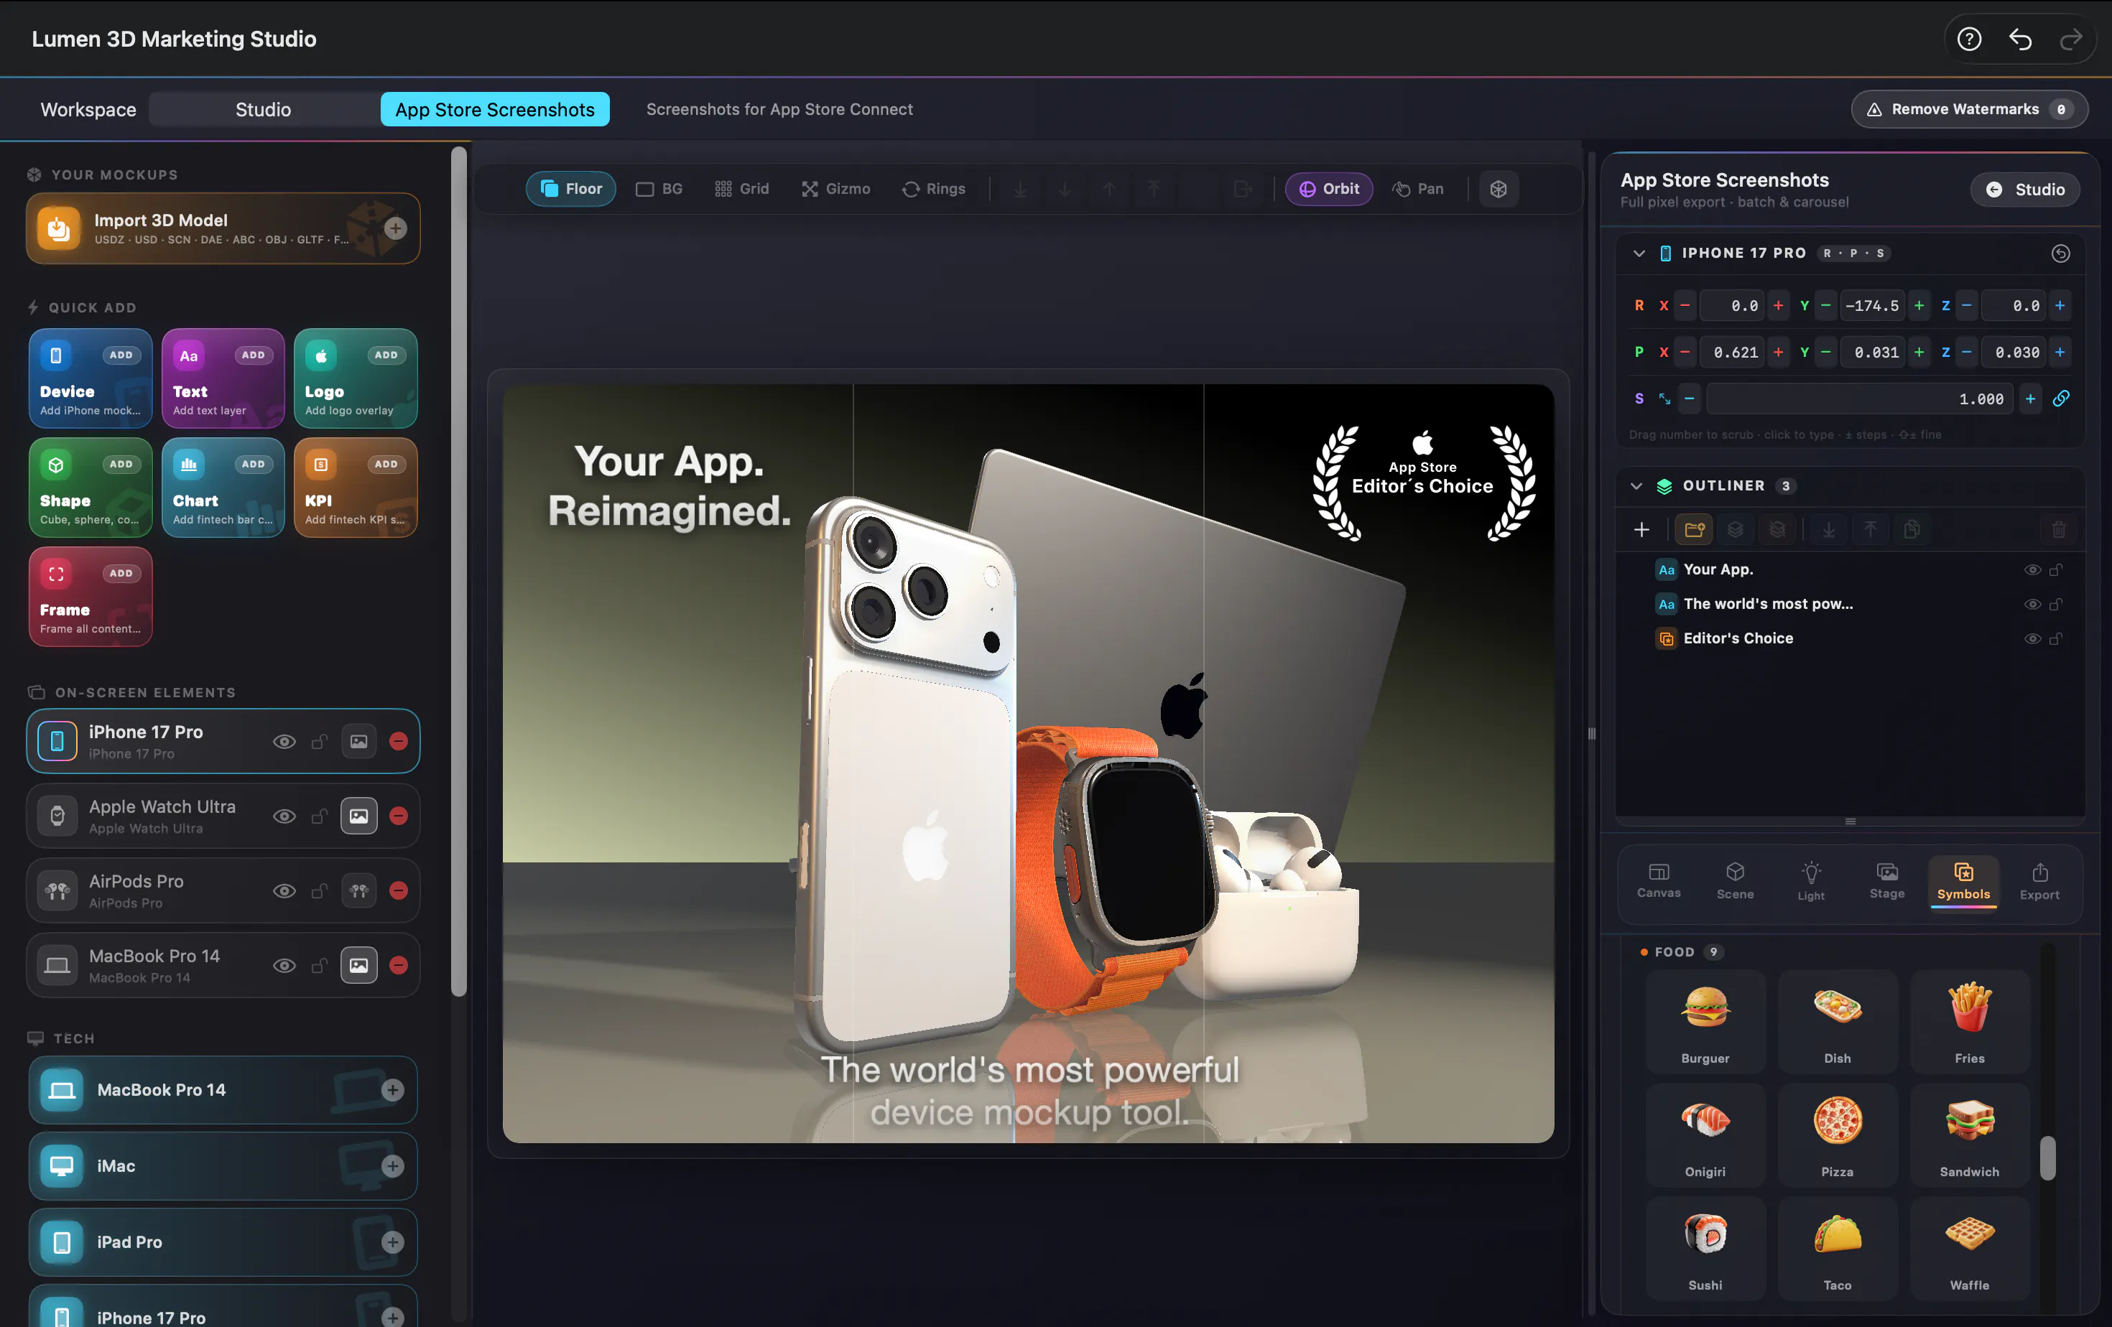This screenshot has width=2112, height=1327.
Task: Add iMac from the Tech list
Action: point(393,1165)
